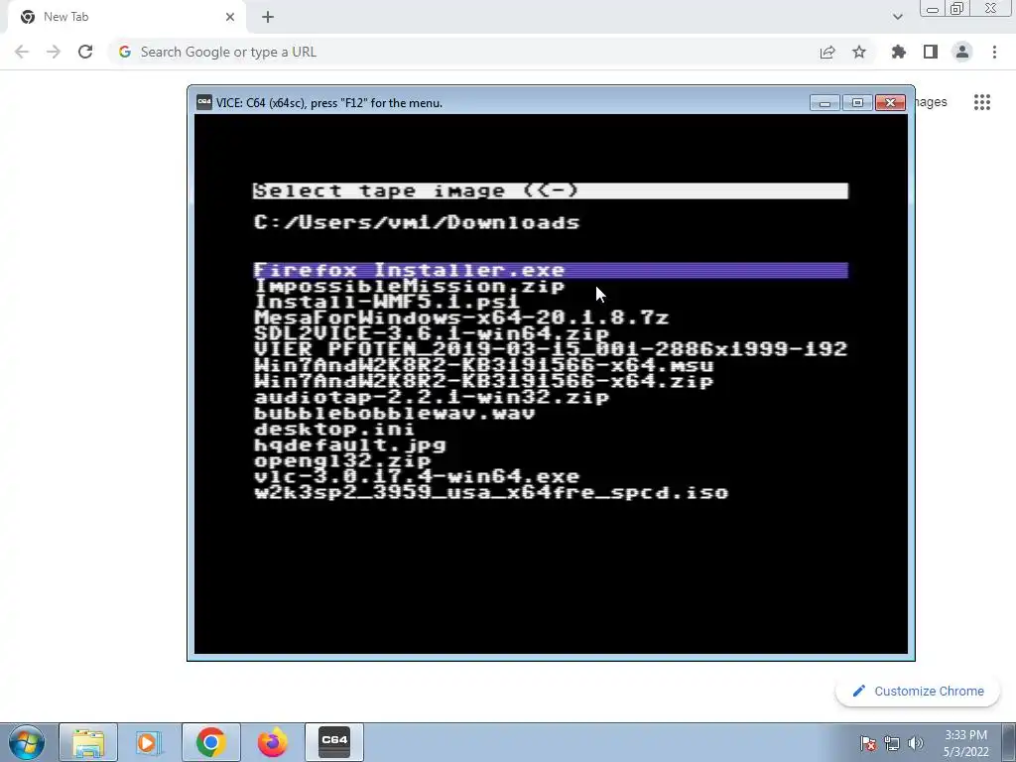This screenshot has width=1016, height=762.
Task: Select MesaForWindows-x64-20.1.8.7z
Action: click(x=460, y=317)
